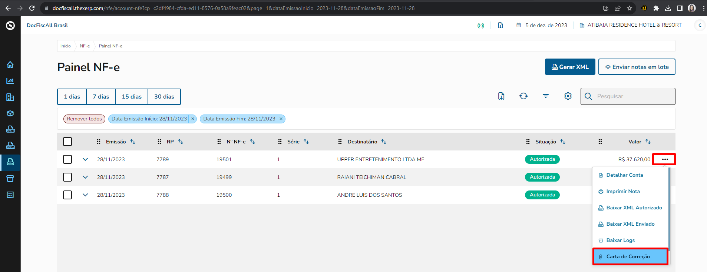The image size is (707, 272).
Task: Open the Chrome profile avatar
Action: [x=692, y=8]
